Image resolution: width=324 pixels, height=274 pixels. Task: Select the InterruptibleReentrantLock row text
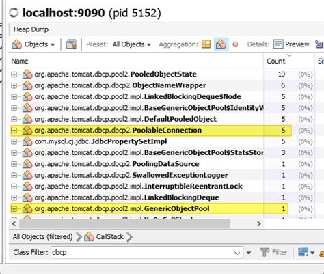(138, 187)
